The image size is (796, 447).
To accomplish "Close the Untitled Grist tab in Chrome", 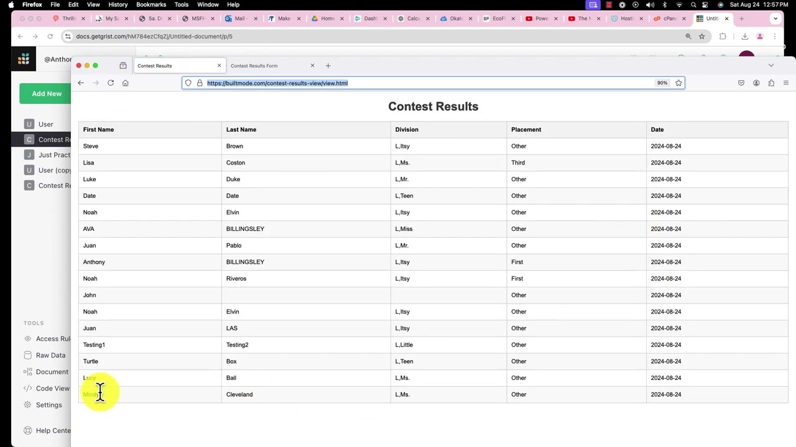I will click(x=726, y=19).
